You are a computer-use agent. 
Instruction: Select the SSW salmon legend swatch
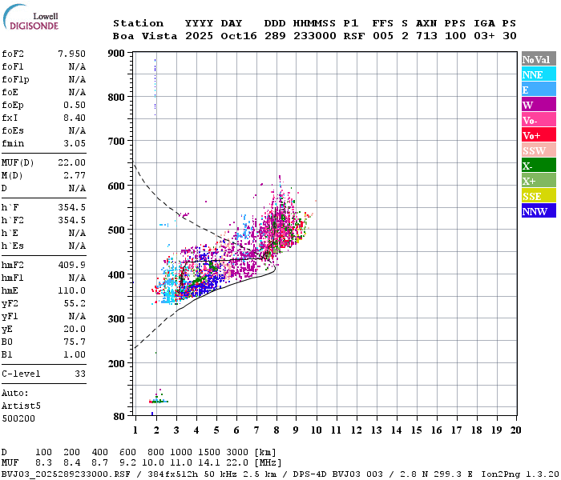(x=539, y=150)
